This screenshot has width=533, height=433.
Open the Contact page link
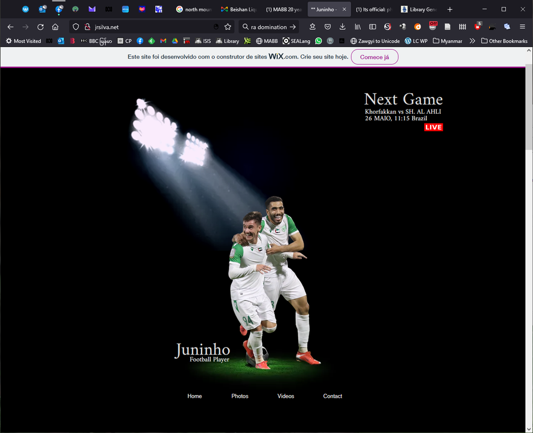[332, 396]
